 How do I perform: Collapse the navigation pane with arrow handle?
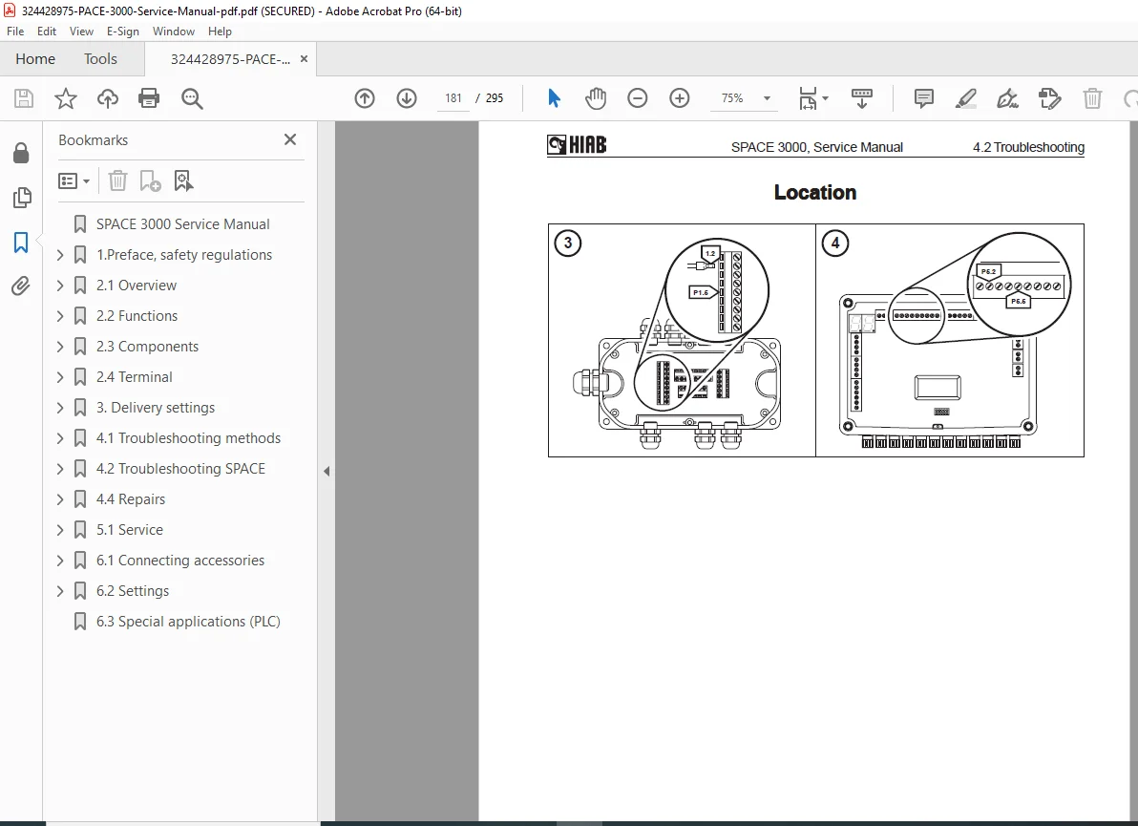point(327,471)
